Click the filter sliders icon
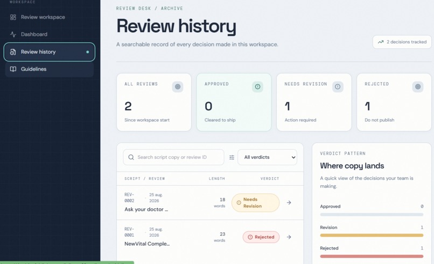Image resolution: width=434 pixels, height=264 pixels. pos(232,157)
